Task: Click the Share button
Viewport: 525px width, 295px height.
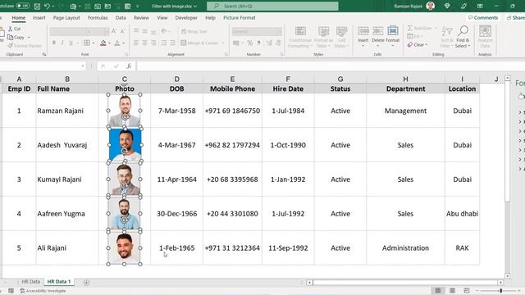Action: [x=516, y=18]
